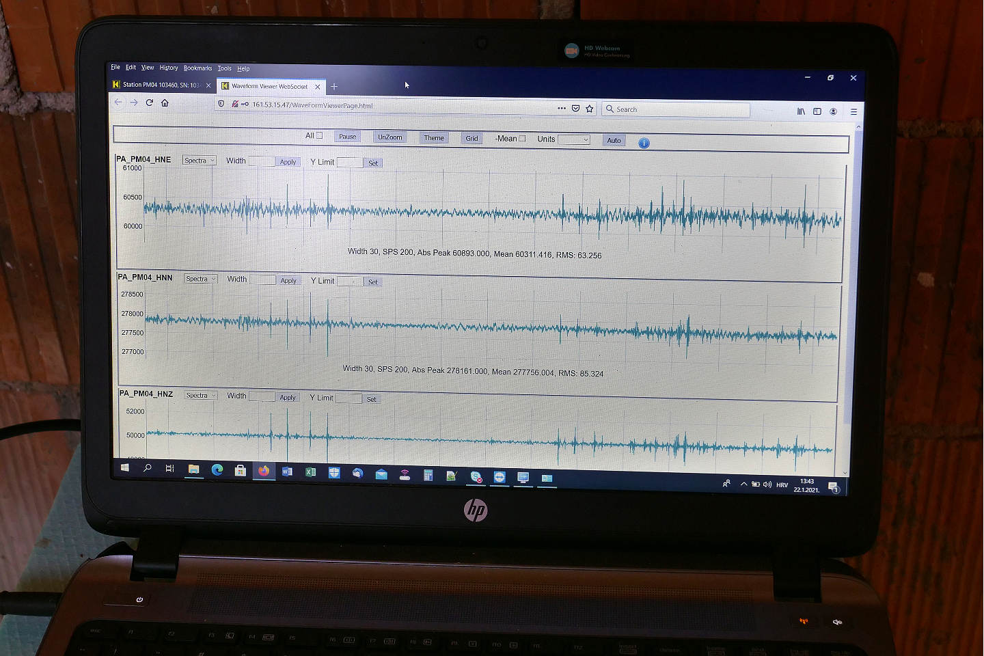Click the UnZoom button
This screenshot has height=656, width=984.
coord(389,137)
